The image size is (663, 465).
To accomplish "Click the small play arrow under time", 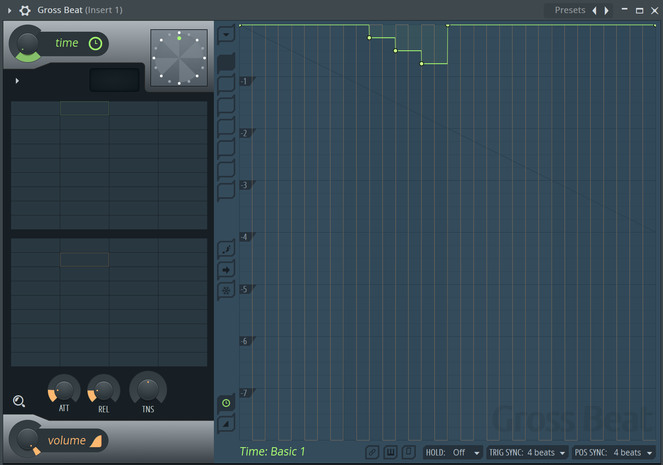I will click(17, 81).
